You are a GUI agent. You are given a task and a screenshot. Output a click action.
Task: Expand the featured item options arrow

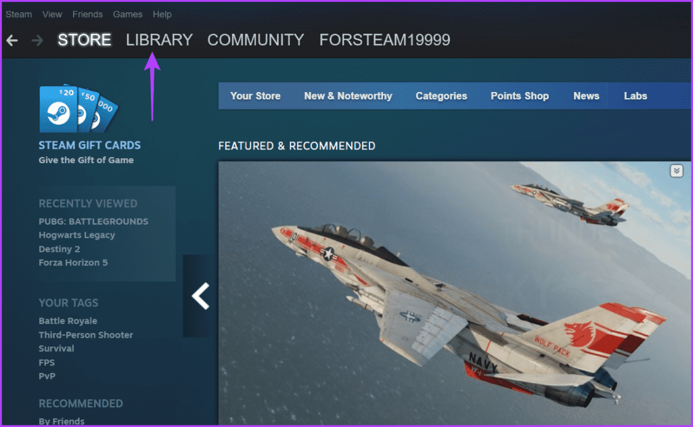676,171
